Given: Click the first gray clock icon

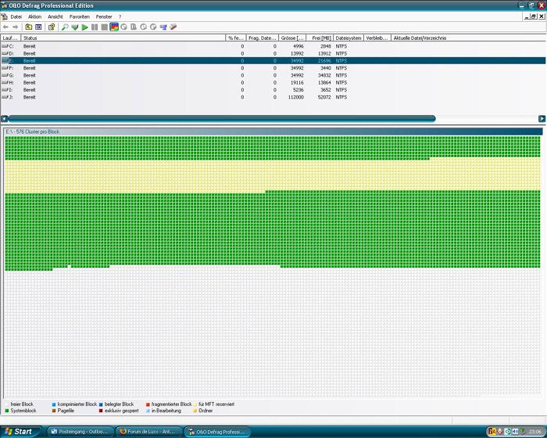Looking at the screenshot, I should pos(123,27).
